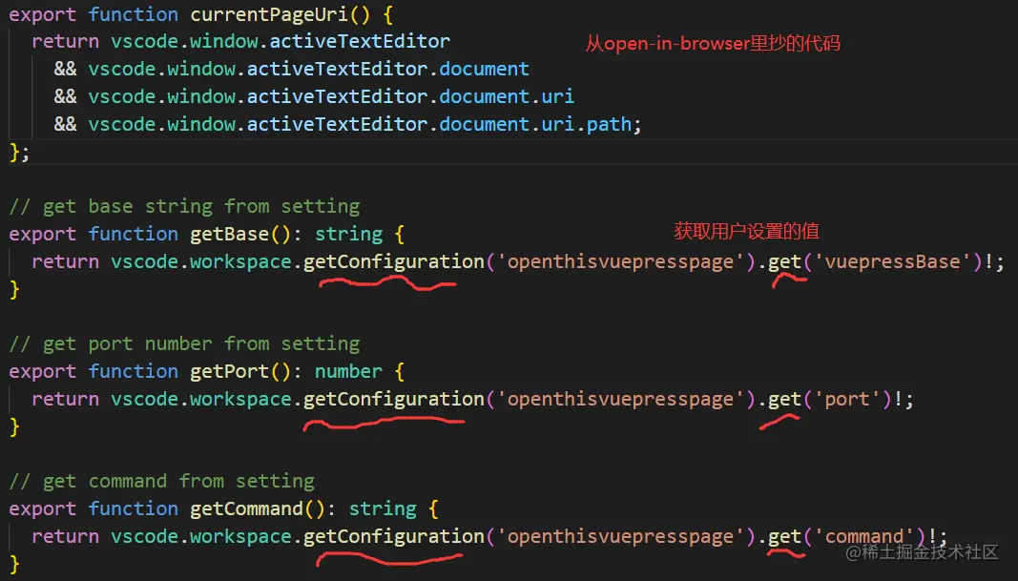Click workspace in the getBase return line

240,261
